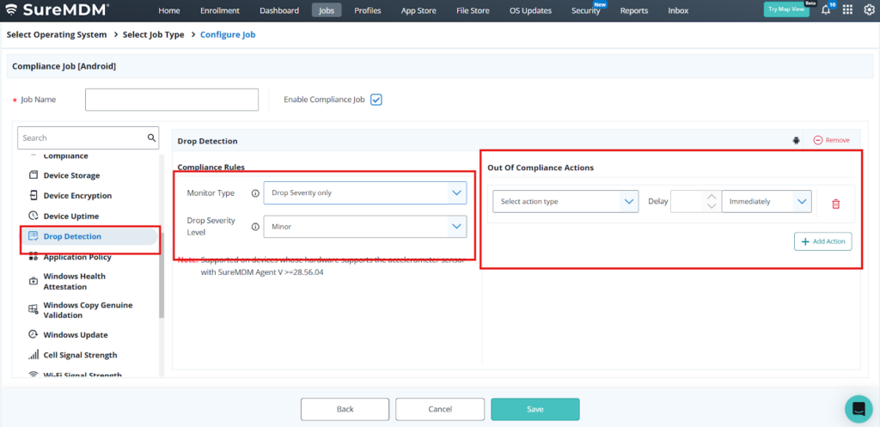Expand the Drop Severity Level dropdown
Screen dimensions: 880x427
tap(364, 227)
